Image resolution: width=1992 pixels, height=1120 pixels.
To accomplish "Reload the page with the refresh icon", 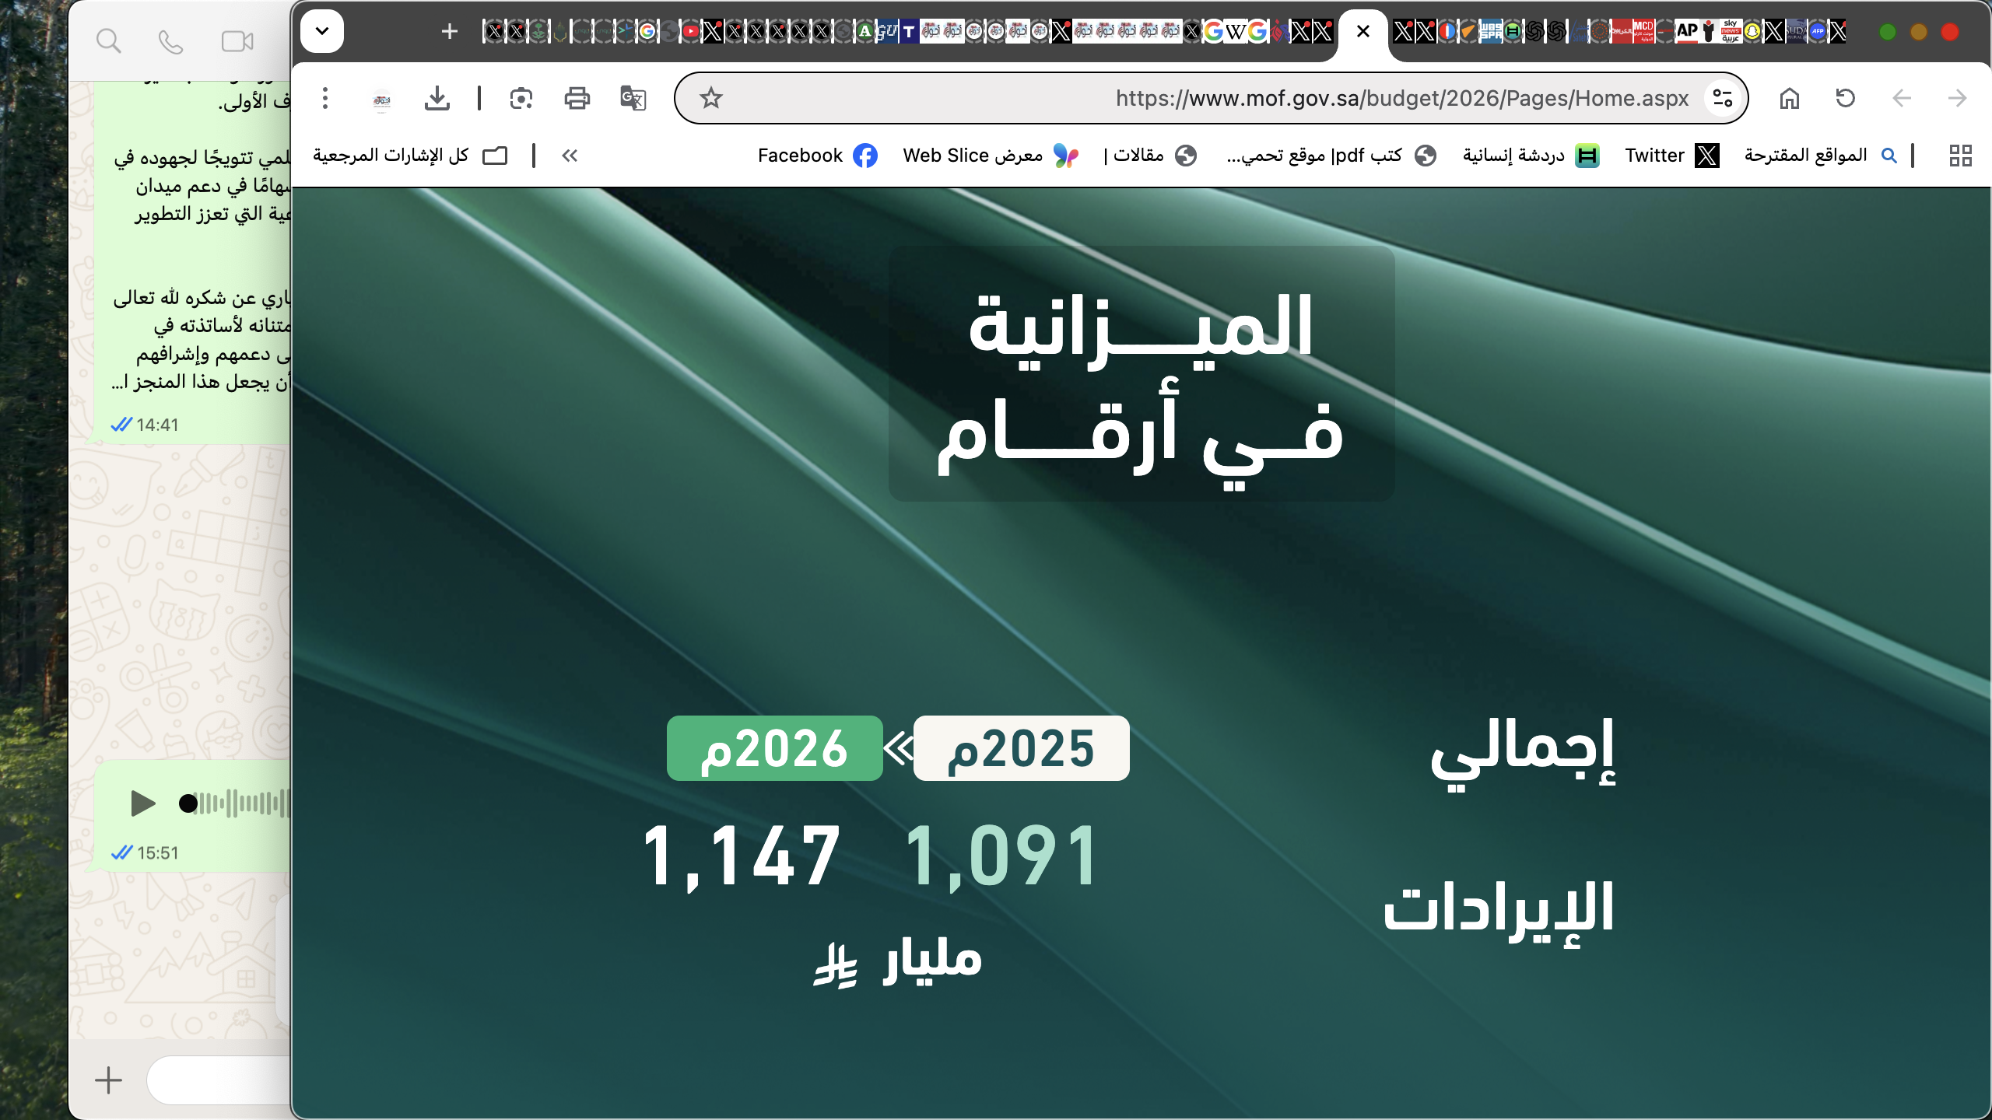I will click(x=1845, y=98).
